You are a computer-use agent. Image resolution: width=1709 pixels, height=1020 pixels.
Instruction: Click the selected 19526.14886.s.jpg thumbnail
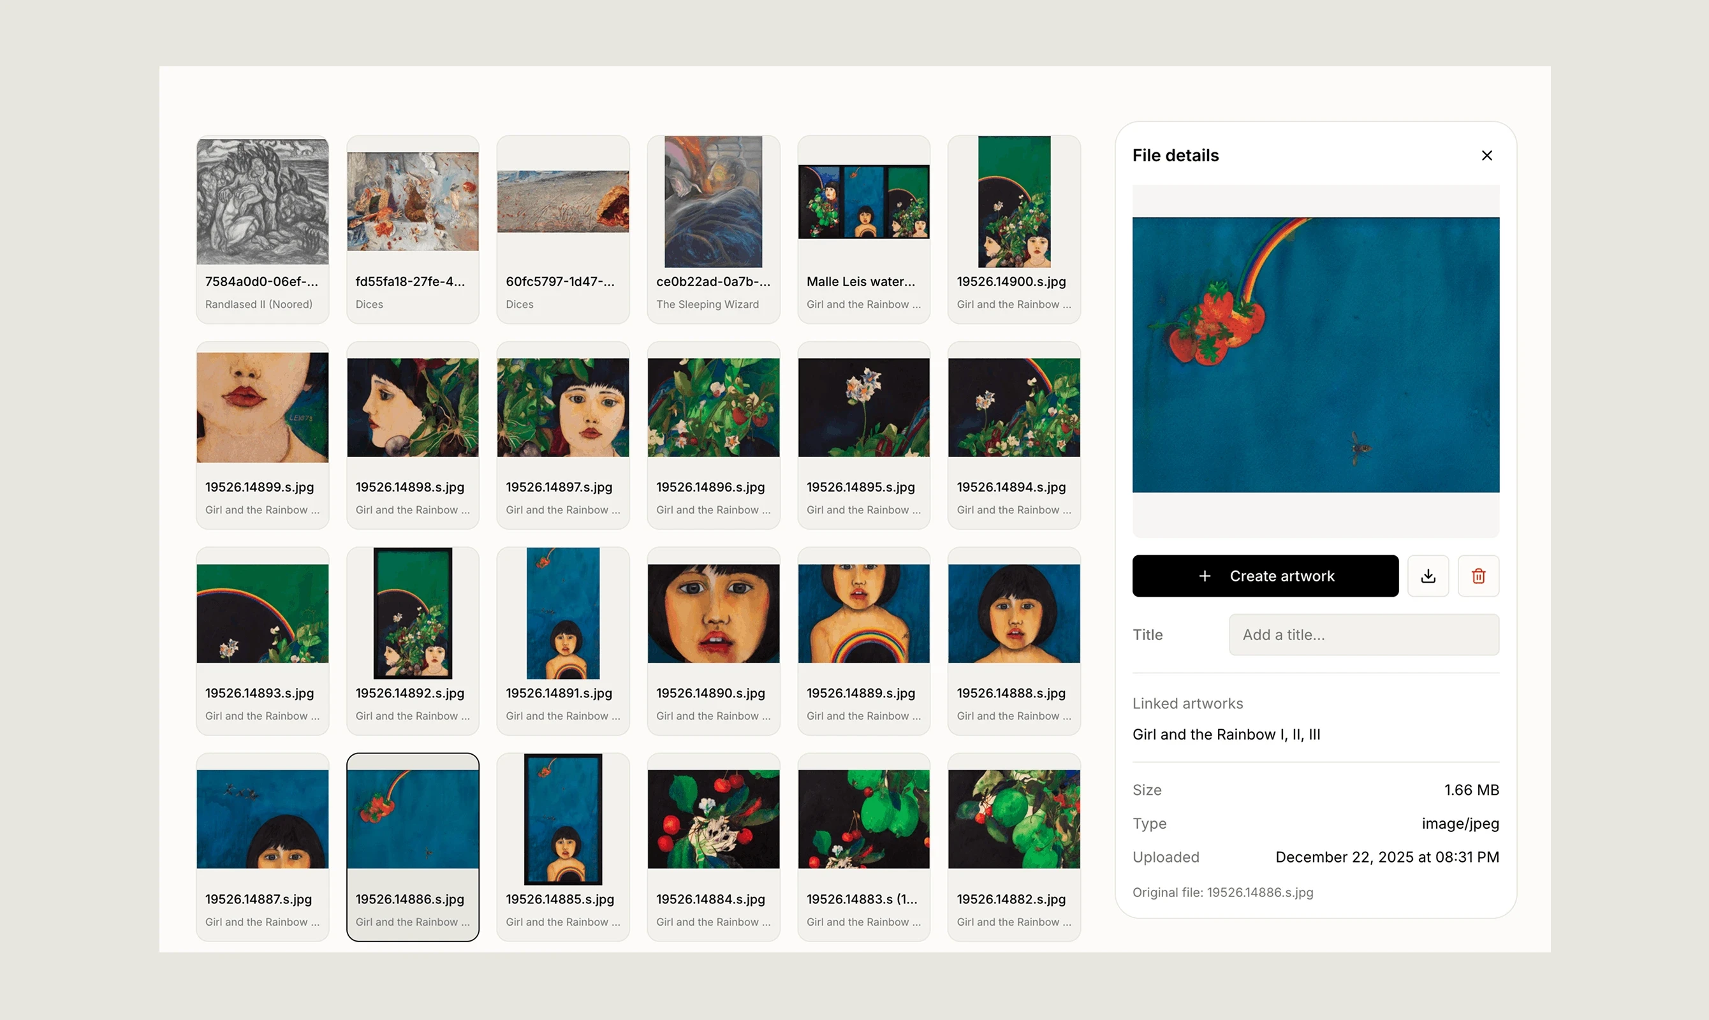(x=413, y=818)
